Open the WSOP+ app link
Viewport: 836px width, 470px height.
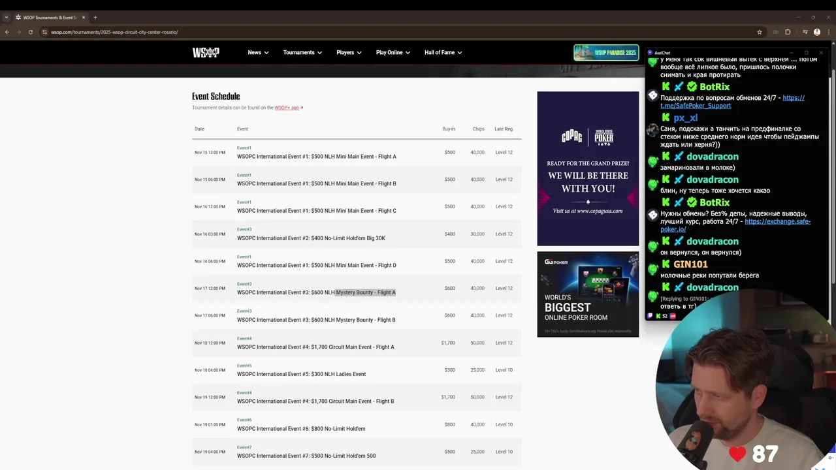click(x=289, y=108)
